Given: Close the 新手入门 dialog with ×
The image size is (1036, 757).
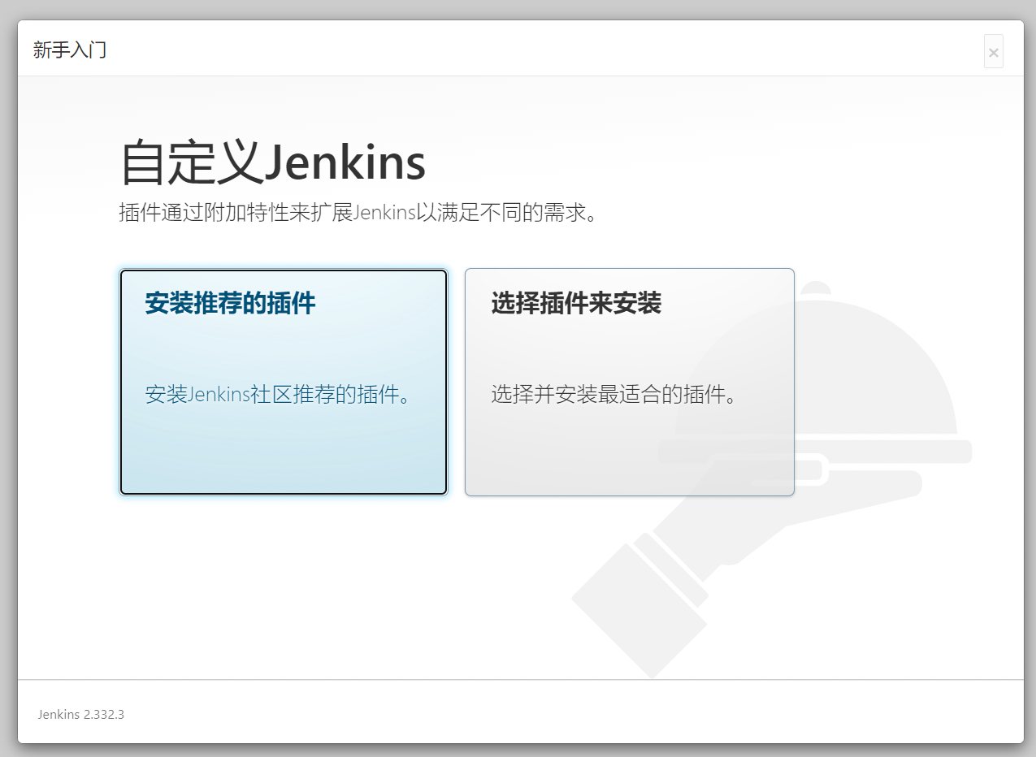Looking at the screenshot, I should click(993, 52).
